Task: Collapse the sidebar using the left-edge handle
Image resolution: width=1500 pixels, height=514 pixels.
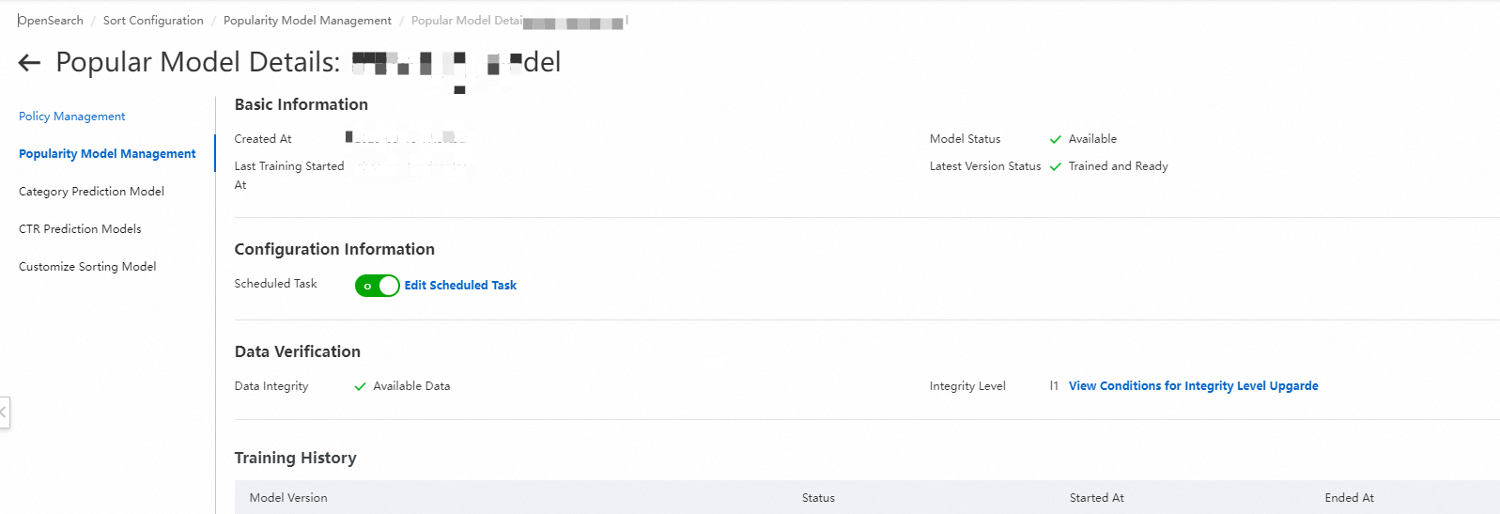Action: tap(4, 413)
